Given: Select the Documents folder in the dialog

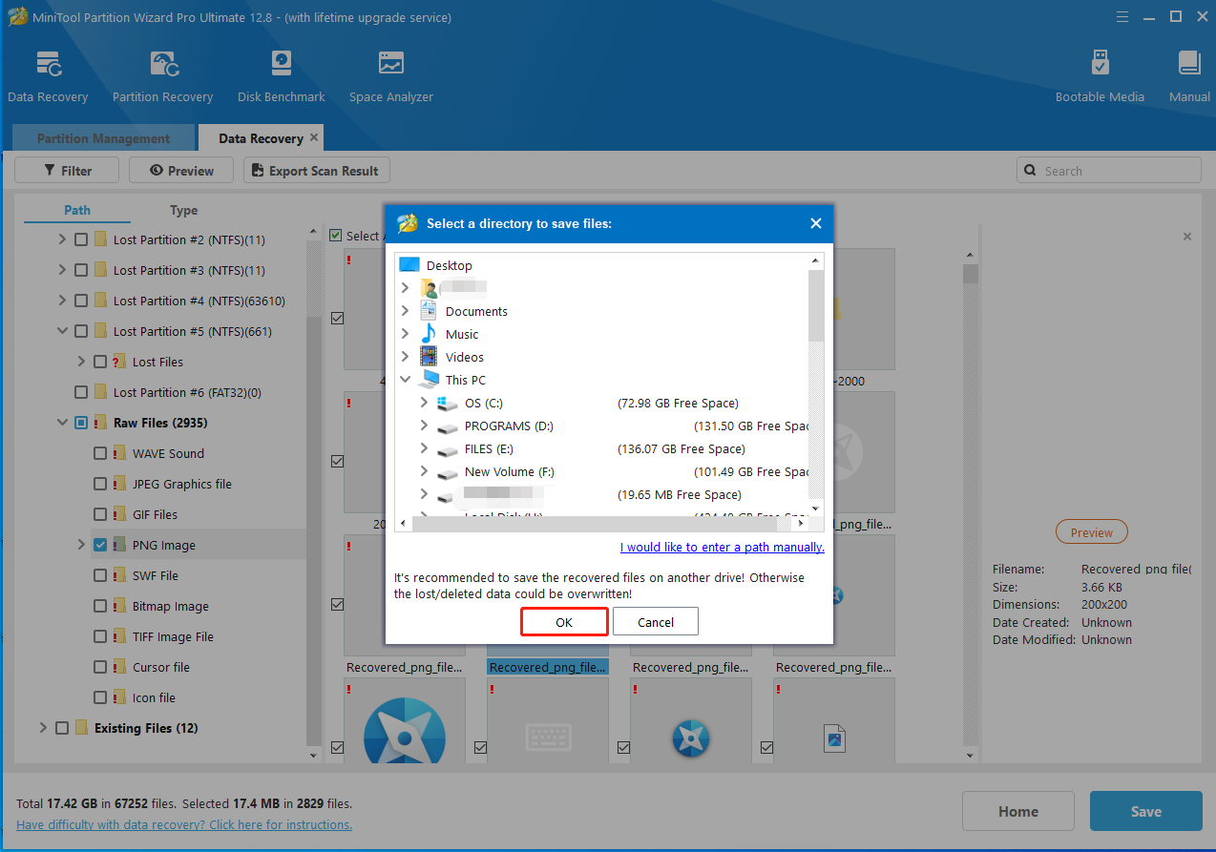Looking at the screenshot, I should coord(476,311).
